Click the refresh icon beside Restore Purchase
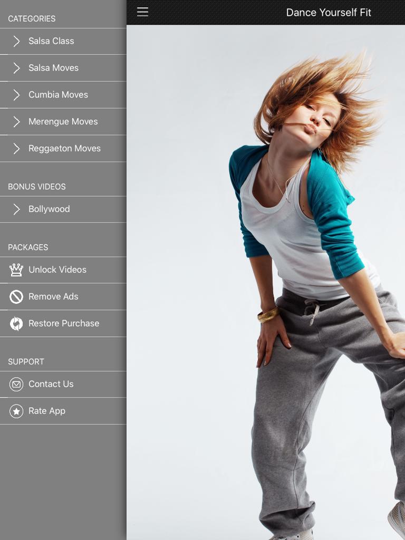405x540 pixels. 16,323
